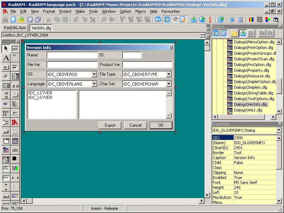Image resolution: width=284 pixels, height=213 pixels.
Task: Toggle the Project panel files view icon
Action: (216, 33)
